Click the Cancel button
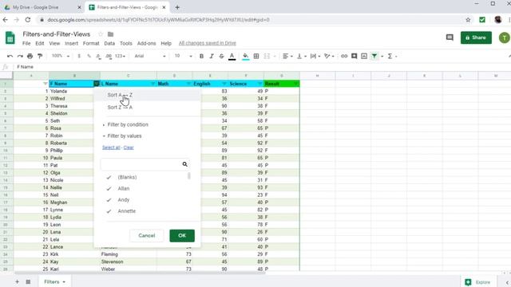 (147, 236)
